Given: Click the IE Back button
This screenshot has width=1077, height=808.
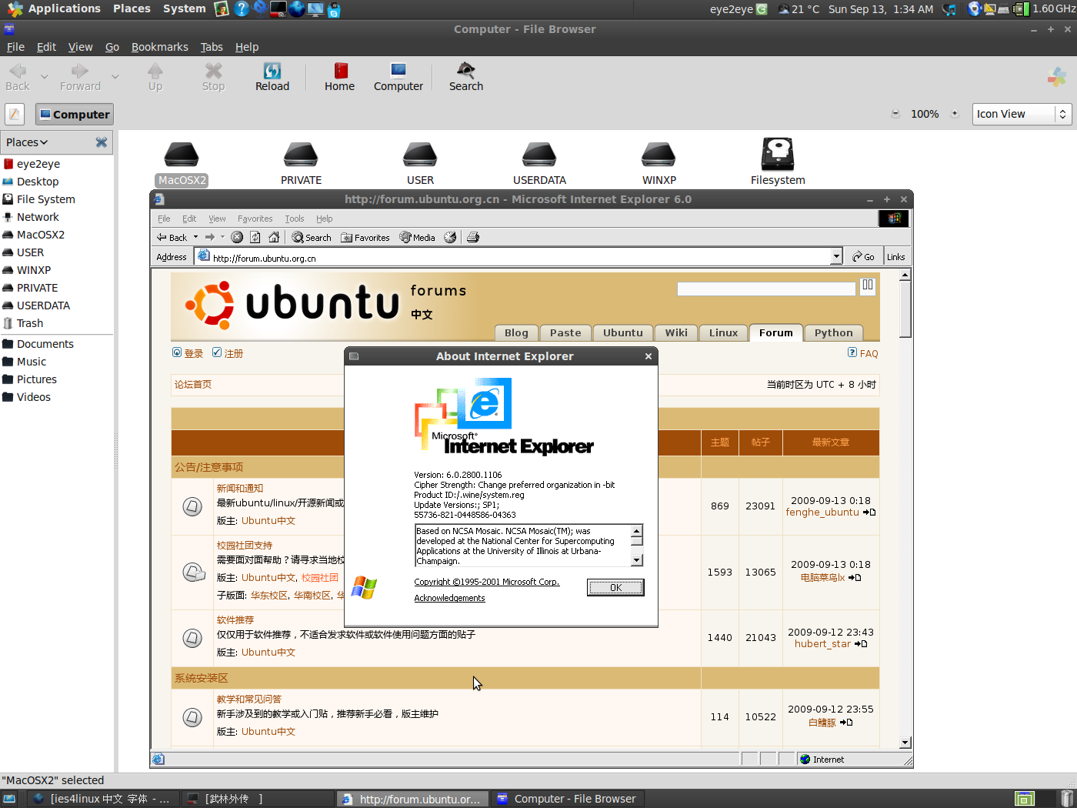Looking at the screenshot, I should pos(172,237).
